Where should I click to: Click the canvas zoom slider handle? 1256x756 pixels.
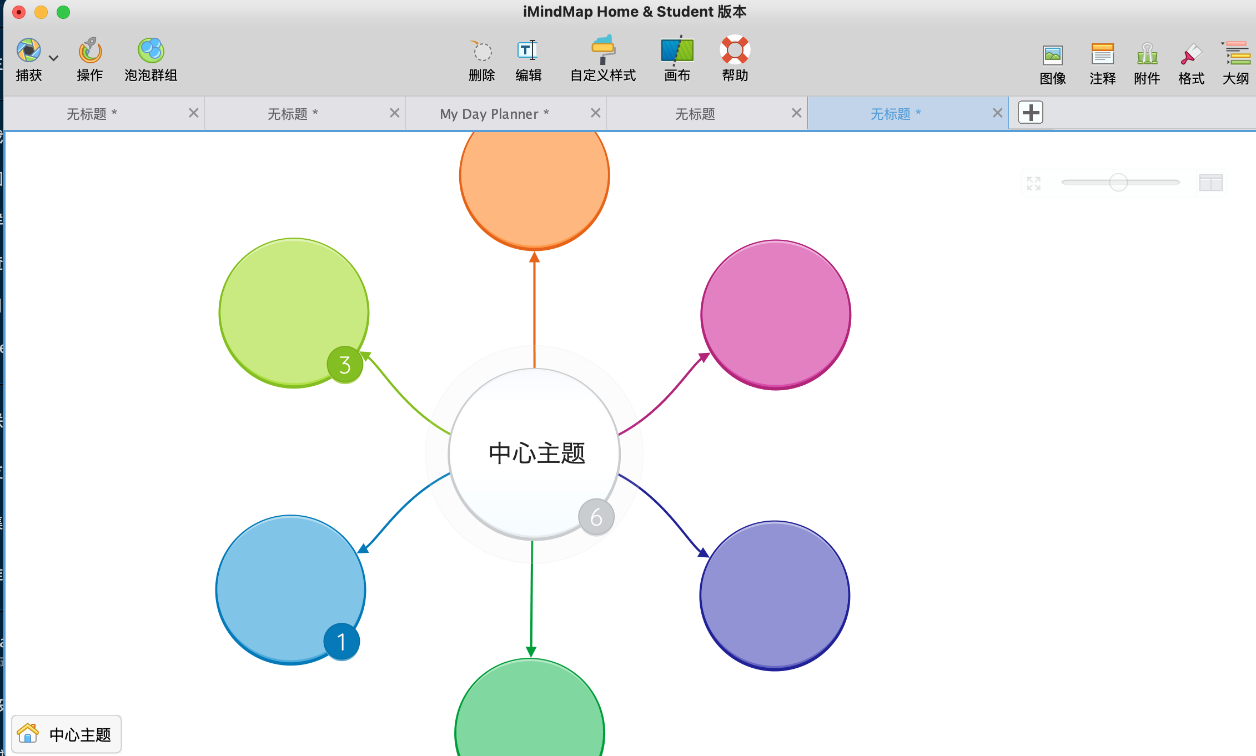[1118, 182]
